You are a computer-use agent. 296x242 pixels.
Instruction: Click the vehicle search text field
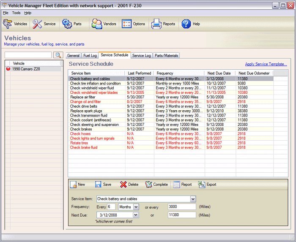click(28, 55)
